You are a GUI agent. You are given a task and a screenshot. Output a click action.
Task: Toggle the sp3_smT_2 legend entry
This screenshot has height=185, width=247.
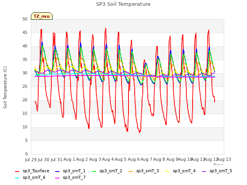(x=107, y=171)
